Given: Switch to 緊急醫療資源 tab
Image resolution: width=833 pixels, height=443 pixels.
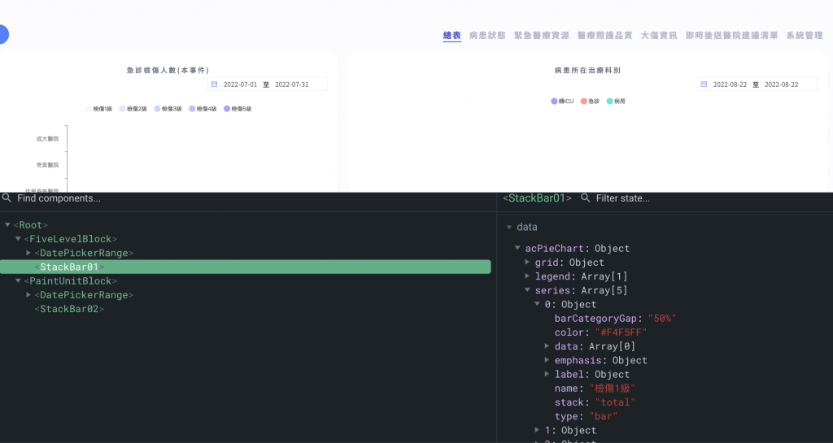Looking at the screenshot, I should (x=541, y=36).
